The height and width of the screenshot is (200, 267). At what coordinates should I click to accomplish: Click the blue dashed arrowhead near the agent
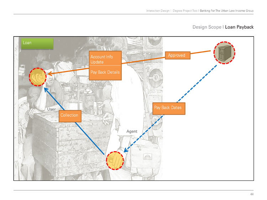point(126,150)
